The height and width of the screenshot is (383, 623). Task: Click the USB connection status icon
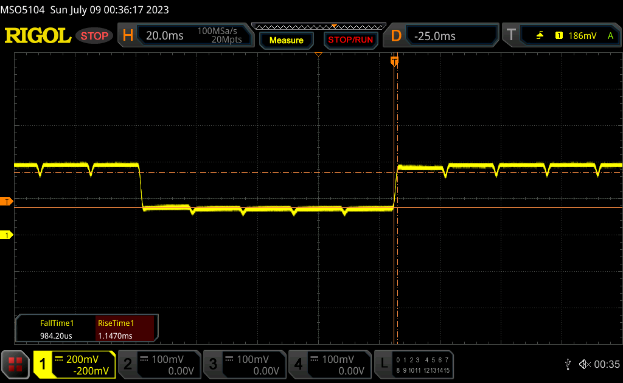click(x=568, y=364)
